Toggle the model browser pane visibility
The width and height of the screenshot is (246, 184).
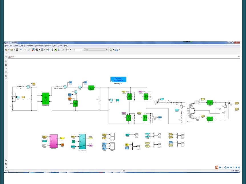pyautogui.click(x=6, y=56)
